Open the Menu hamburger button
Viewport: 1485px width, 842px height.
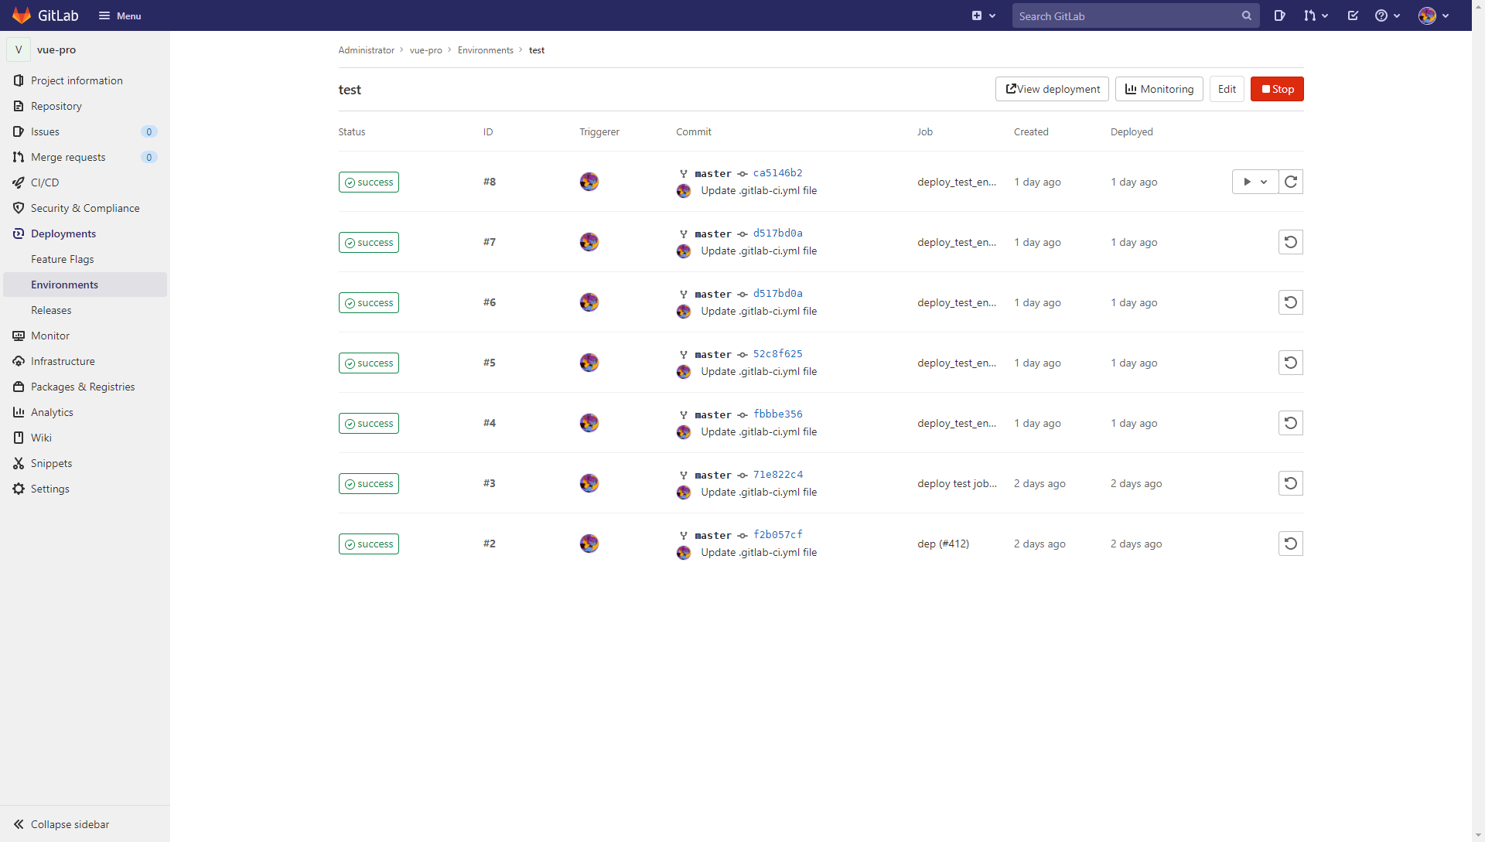pos(120,15)
